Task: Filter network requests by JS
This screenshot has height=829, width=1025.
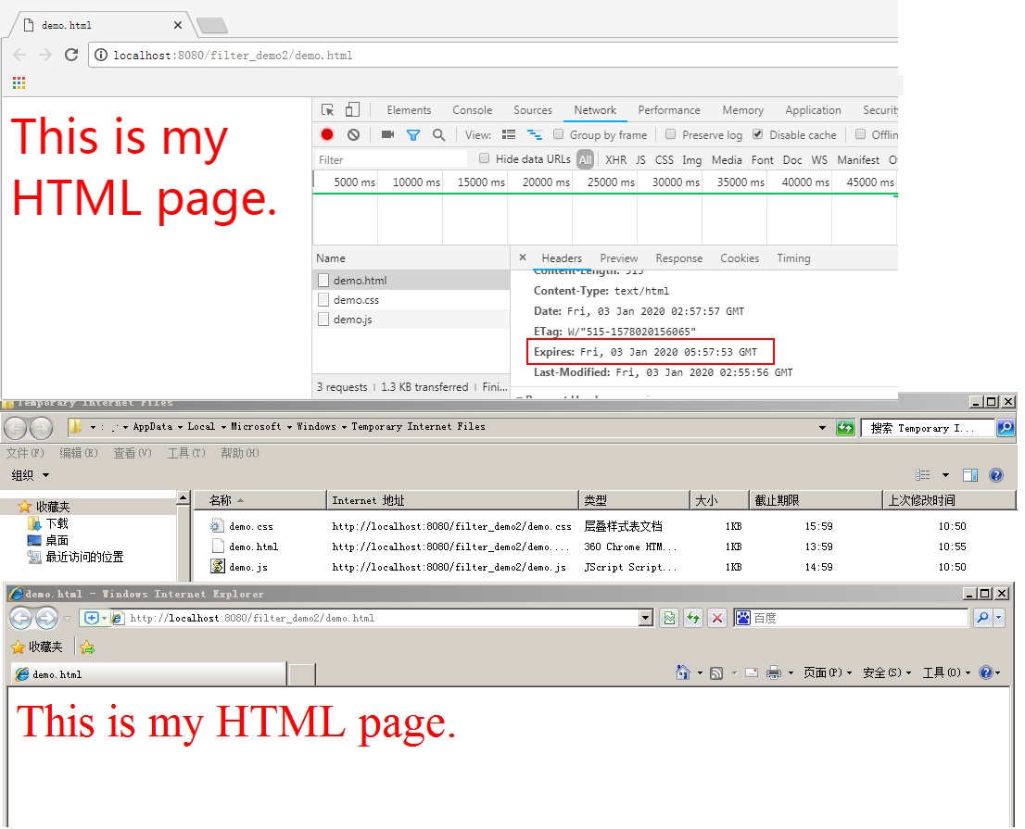Action: coord(640,160)
